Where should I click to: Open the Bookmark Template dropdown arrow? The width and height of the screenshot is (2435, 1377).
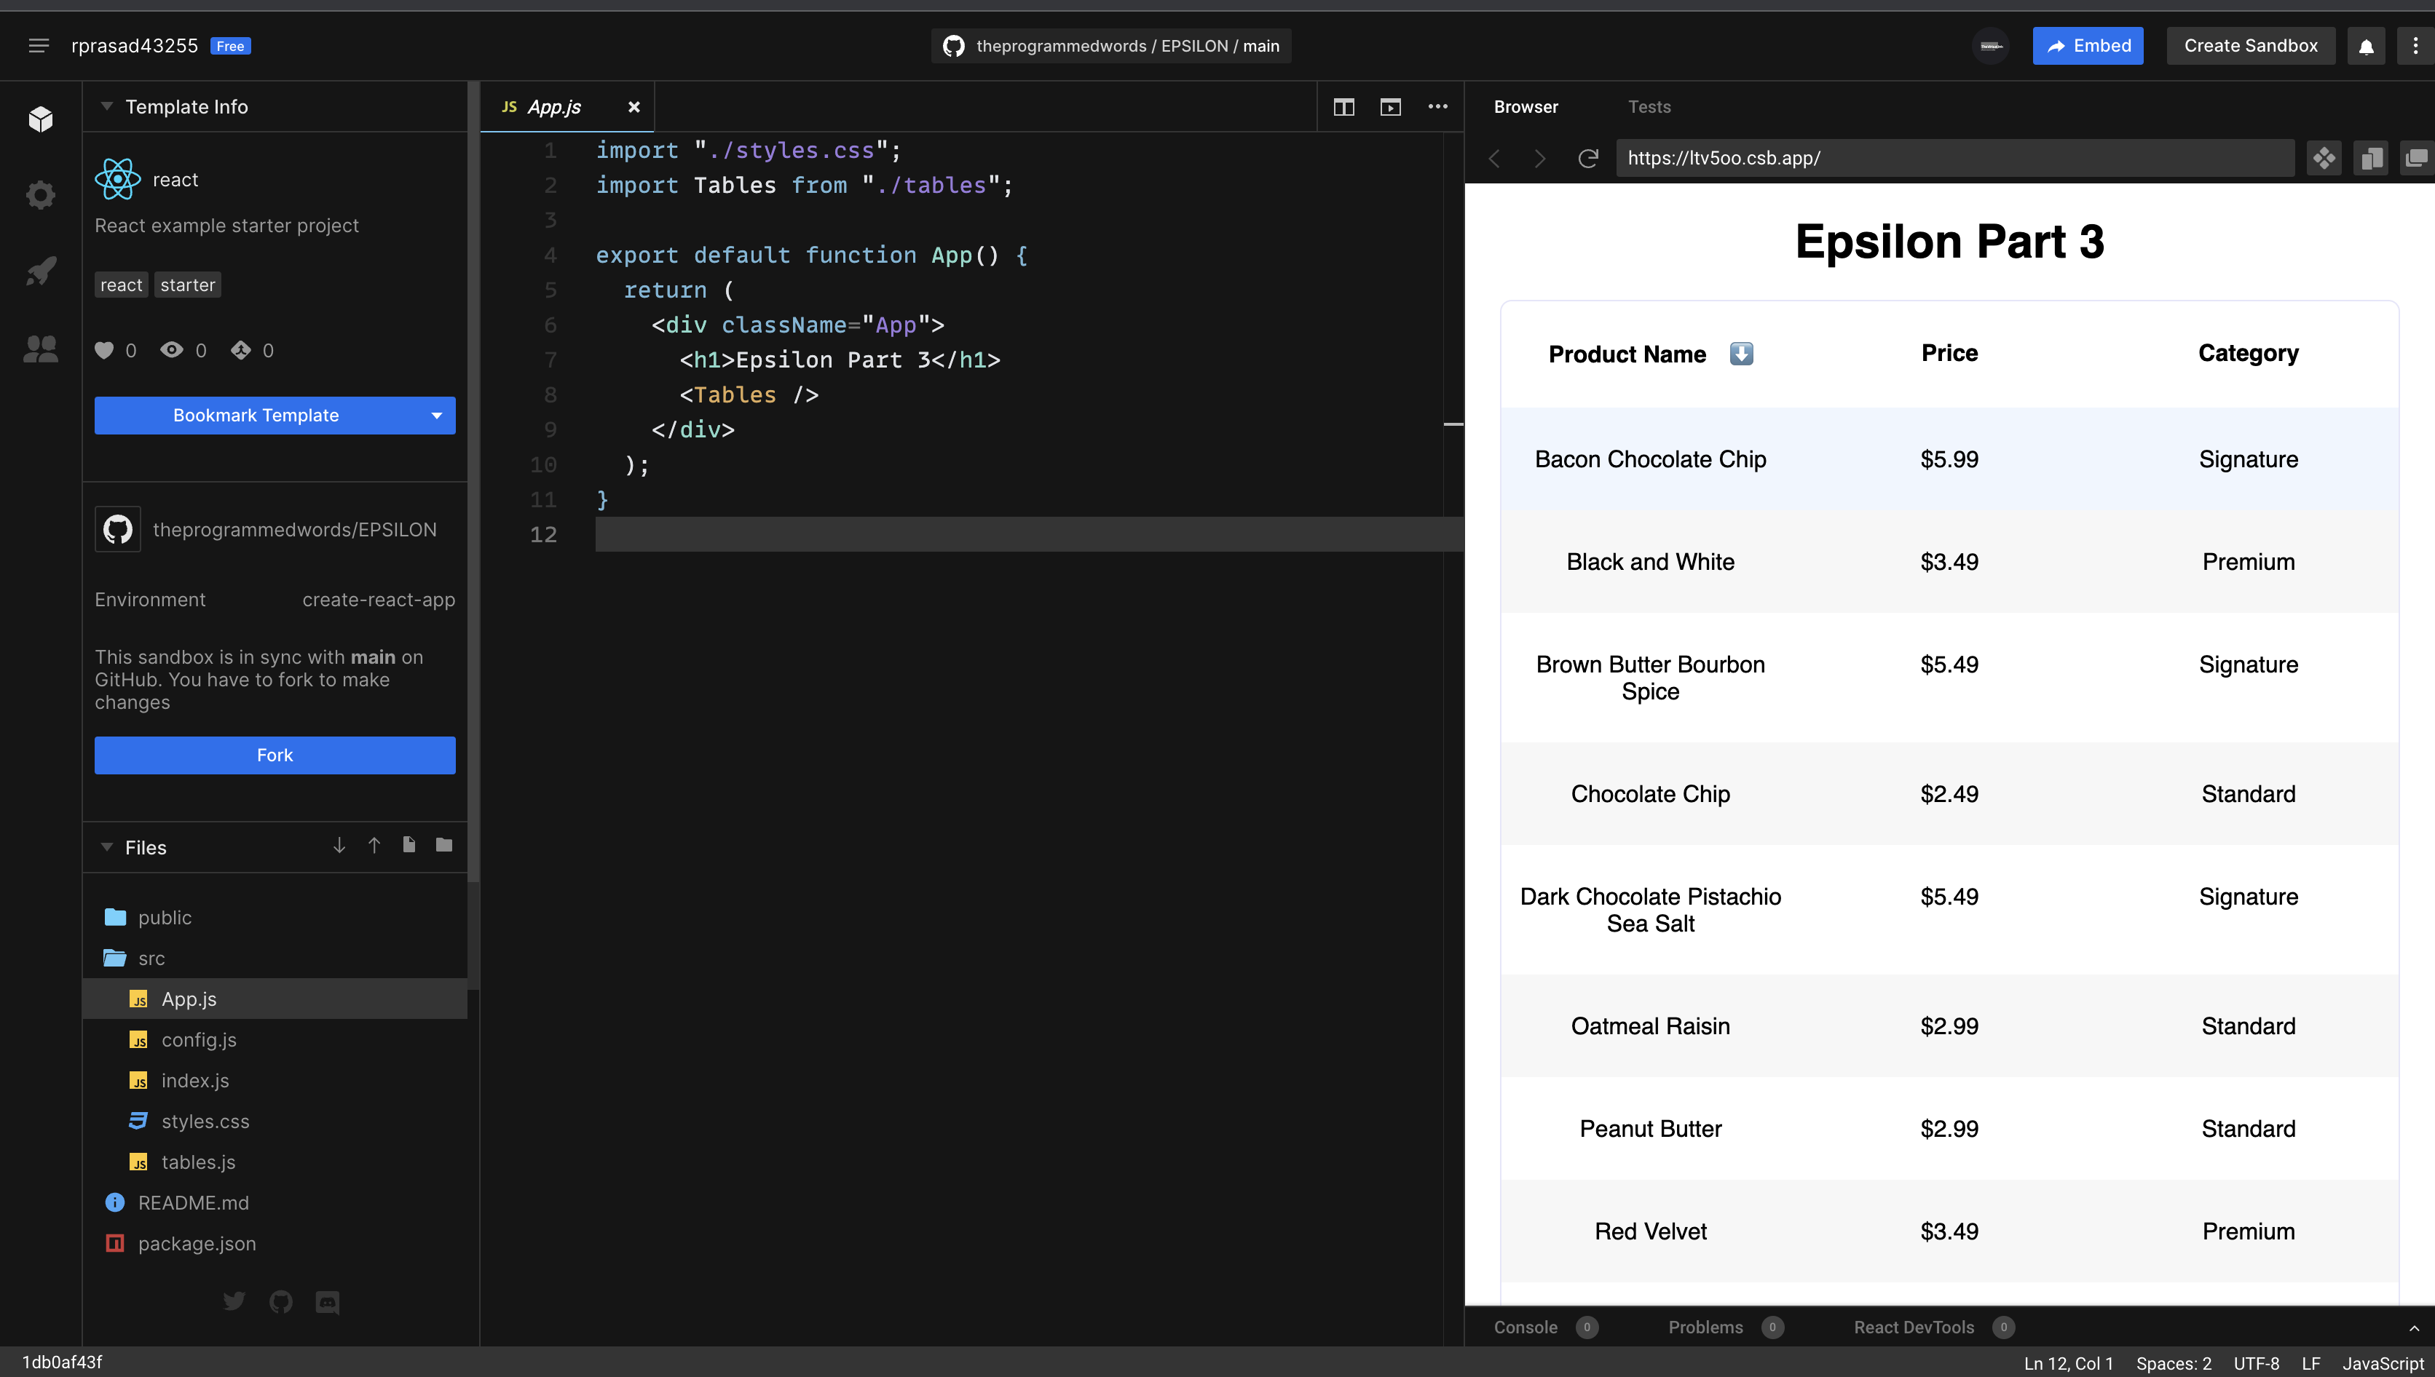(x=436, y=415)
